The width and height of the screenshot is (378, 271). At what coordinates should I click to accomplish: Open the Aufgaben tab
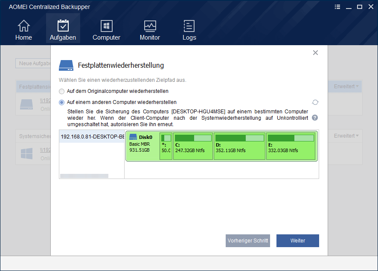pos(63,29)
